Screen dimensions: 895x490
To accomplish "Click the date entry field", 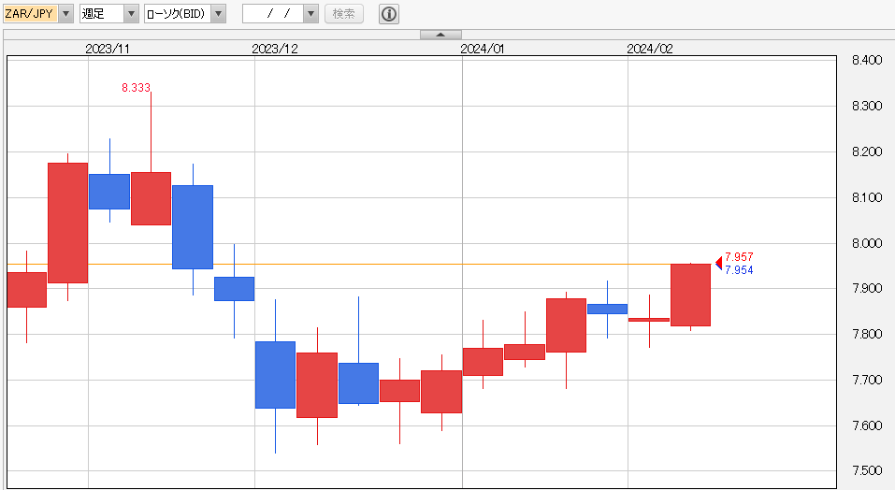I will [x=273, y=14].
